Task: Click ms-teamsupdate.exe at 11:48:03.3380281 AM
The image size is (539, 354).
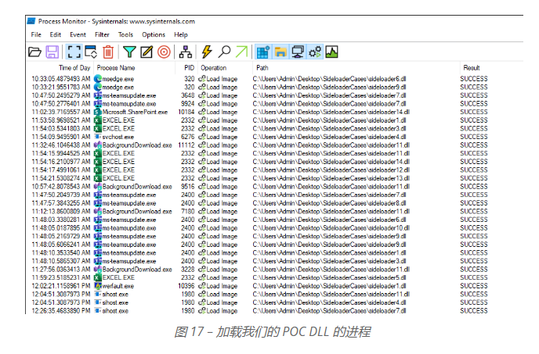Action: [129, 220]
